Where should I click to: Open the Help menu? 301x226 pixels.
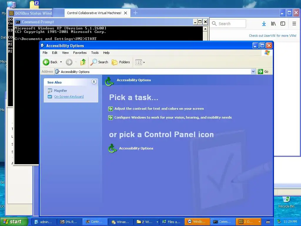point(106,53)
